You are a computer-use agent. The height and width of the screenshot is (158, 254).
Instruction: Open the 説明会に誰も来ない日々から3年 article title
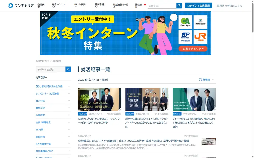(x=147, y=123)
